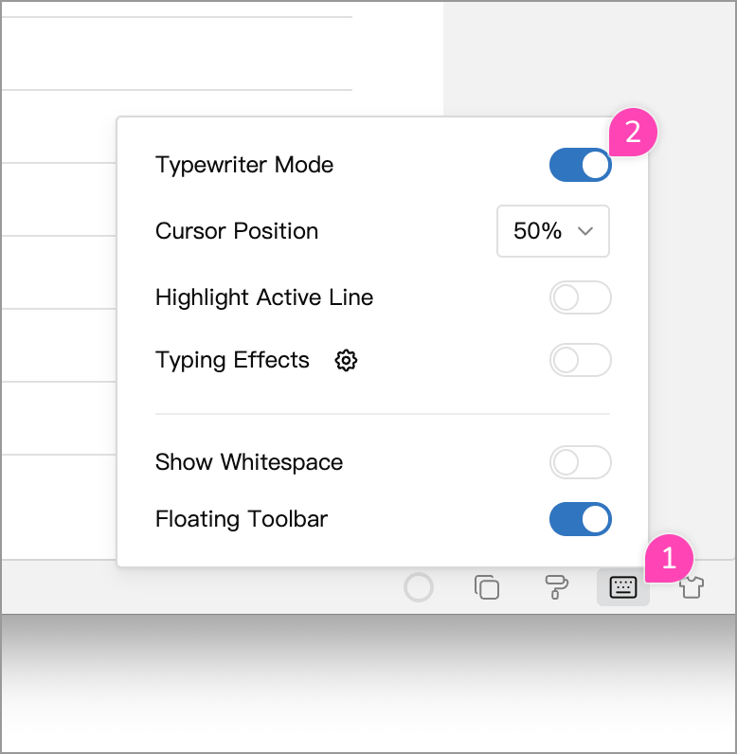
Task: Click the pink badge numbered 1
Action: [x=669, y=558]
